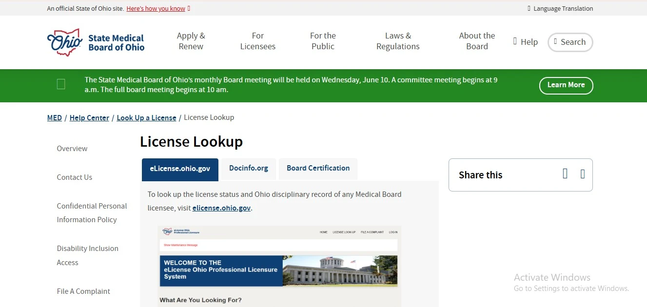Open the For Licensees menu

coord(258,41)
